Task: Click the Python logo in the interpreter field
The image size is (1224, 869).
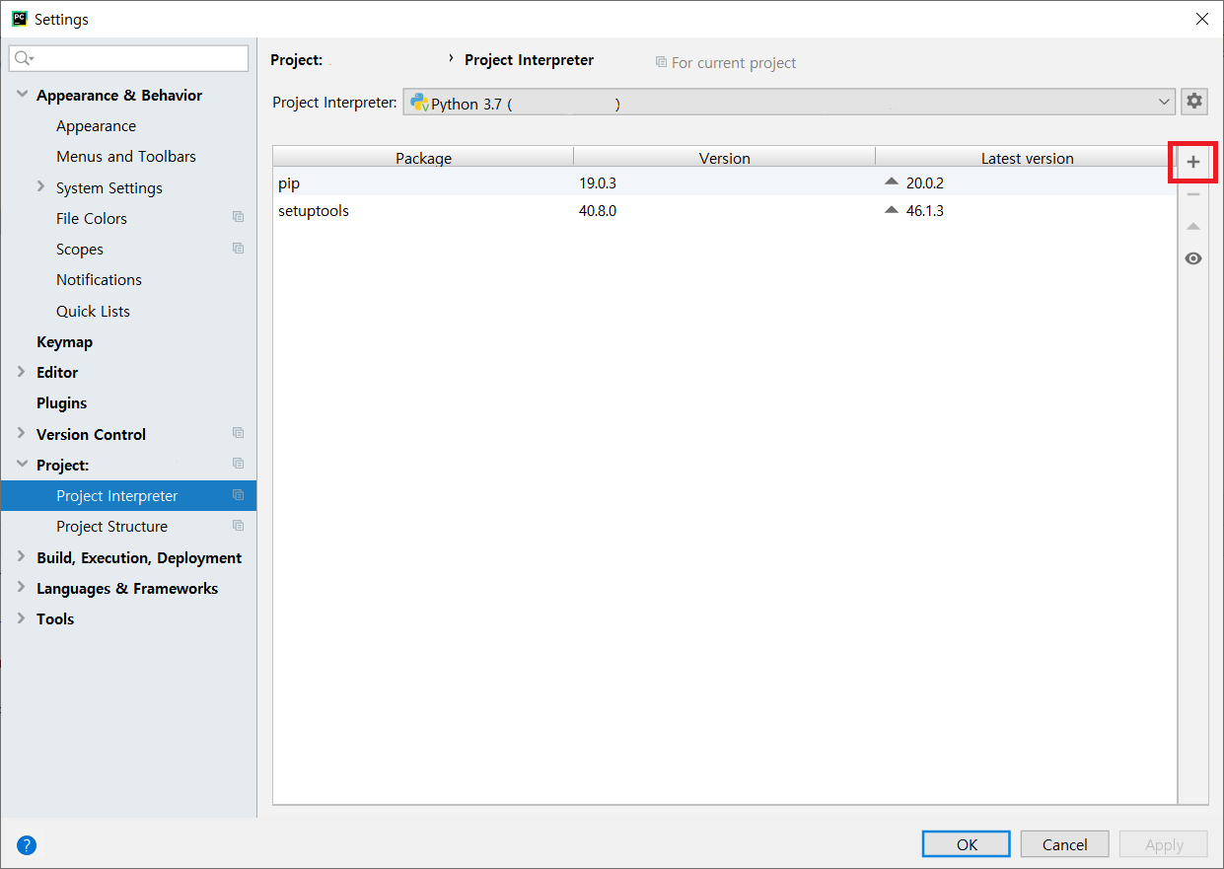Action: pos(419,102)
